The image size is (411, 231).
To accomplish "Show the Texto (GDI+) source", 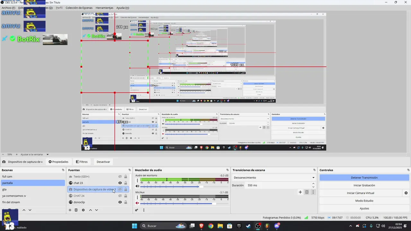I will tap(120, 176).
